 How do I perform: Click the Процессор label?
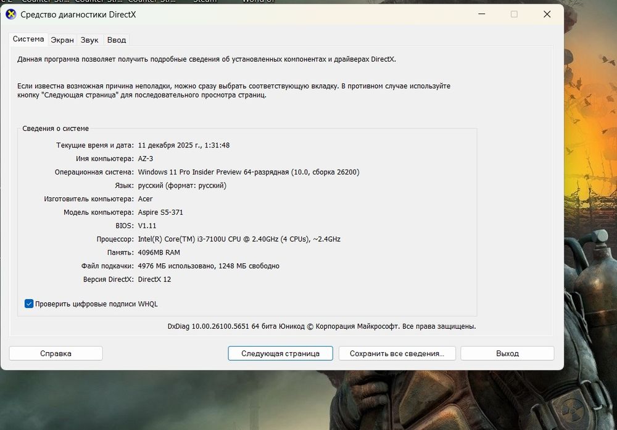tap(115, 239)
